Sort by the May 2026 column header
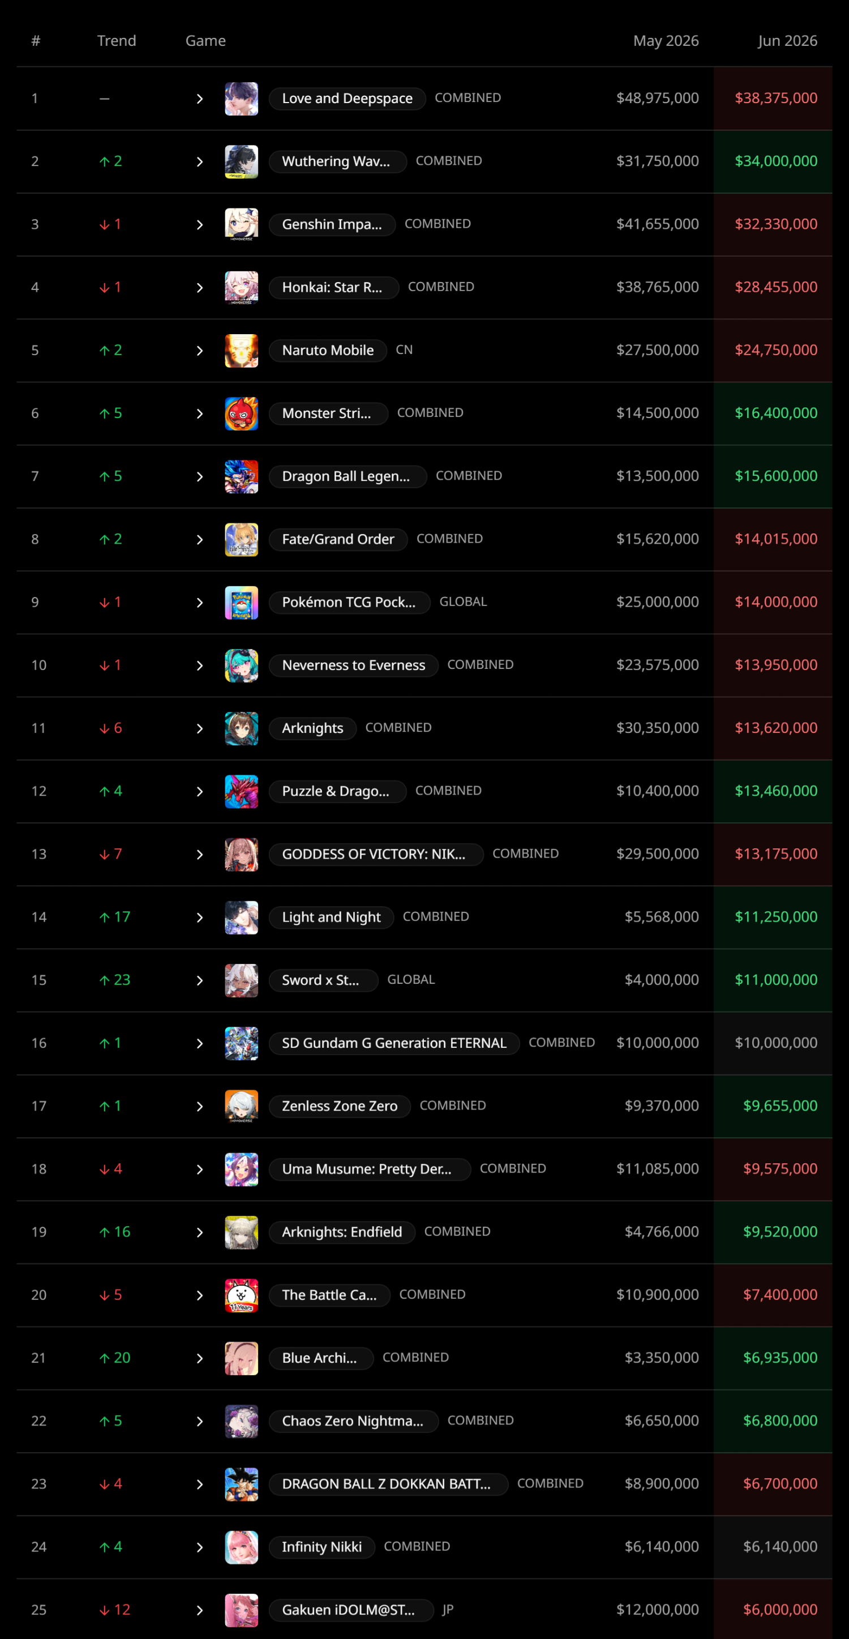This screenshot has height=1639, width=849. 666,41
